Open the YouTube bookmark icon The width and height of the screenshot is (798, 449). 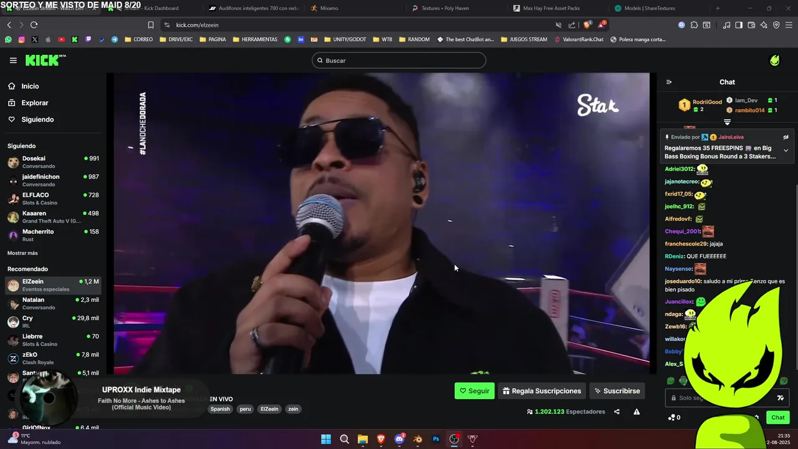pos(61,39)
